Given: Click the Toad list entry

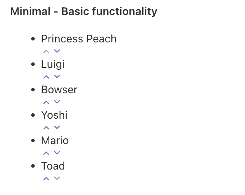Looking at the screenshot, I should click(53, 166).
